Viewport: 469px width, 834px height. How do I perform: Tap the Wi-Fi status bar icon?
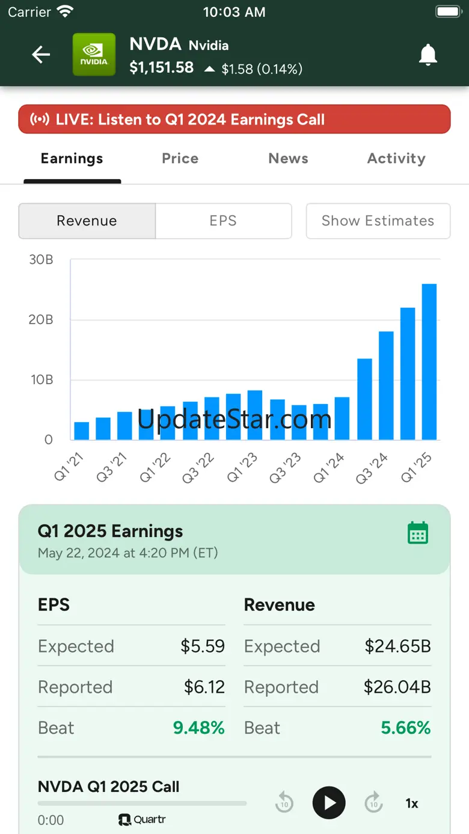[64, 11]
